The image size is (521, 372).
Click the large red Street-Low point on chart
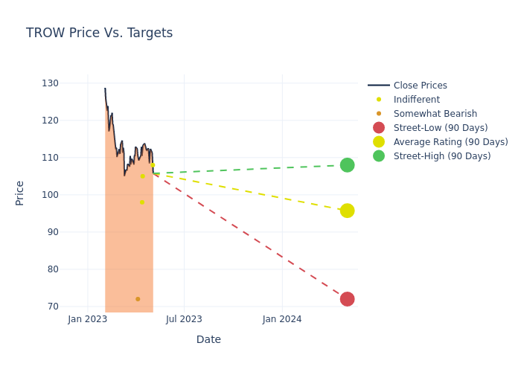coord(347,299)
